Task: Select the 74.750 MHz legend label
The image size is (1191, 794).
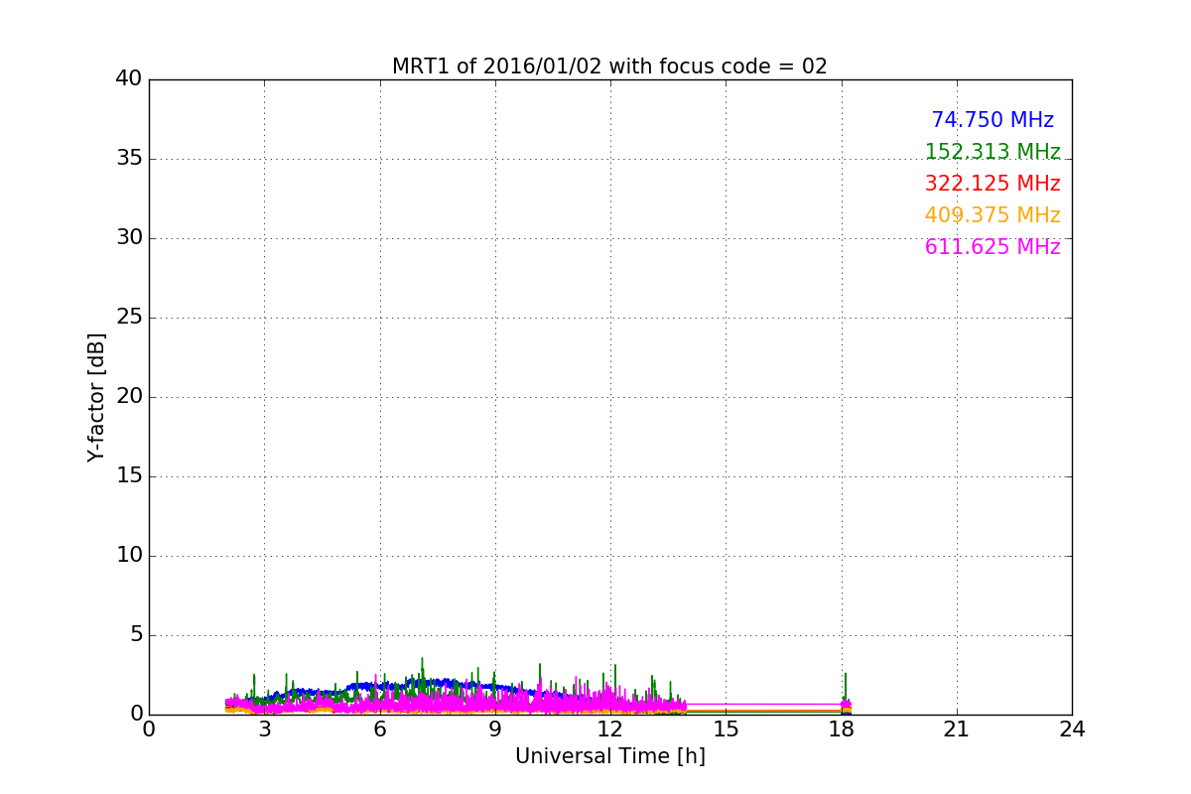Action: [992, 120]
